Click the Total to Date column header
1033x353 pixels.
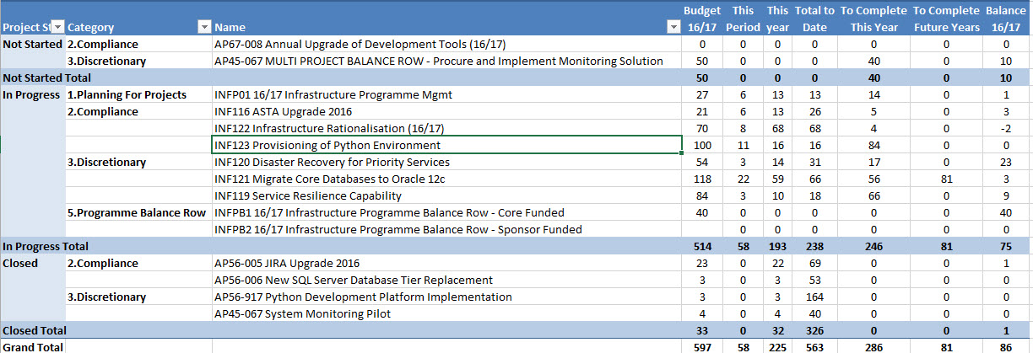pyautogui.click(x=814, y=19)
